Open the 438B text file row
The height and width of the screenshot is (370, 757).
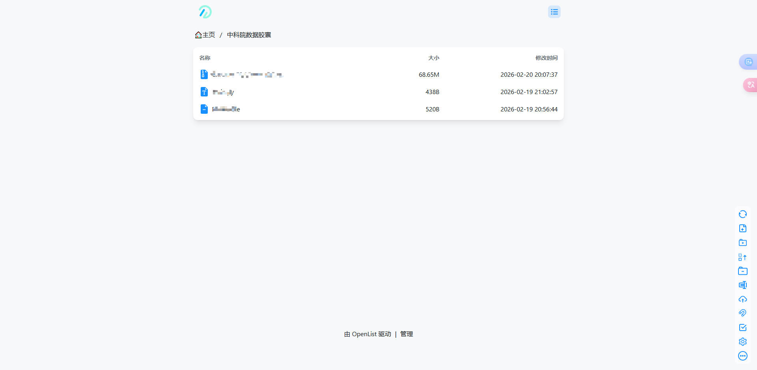coord(223,92)
